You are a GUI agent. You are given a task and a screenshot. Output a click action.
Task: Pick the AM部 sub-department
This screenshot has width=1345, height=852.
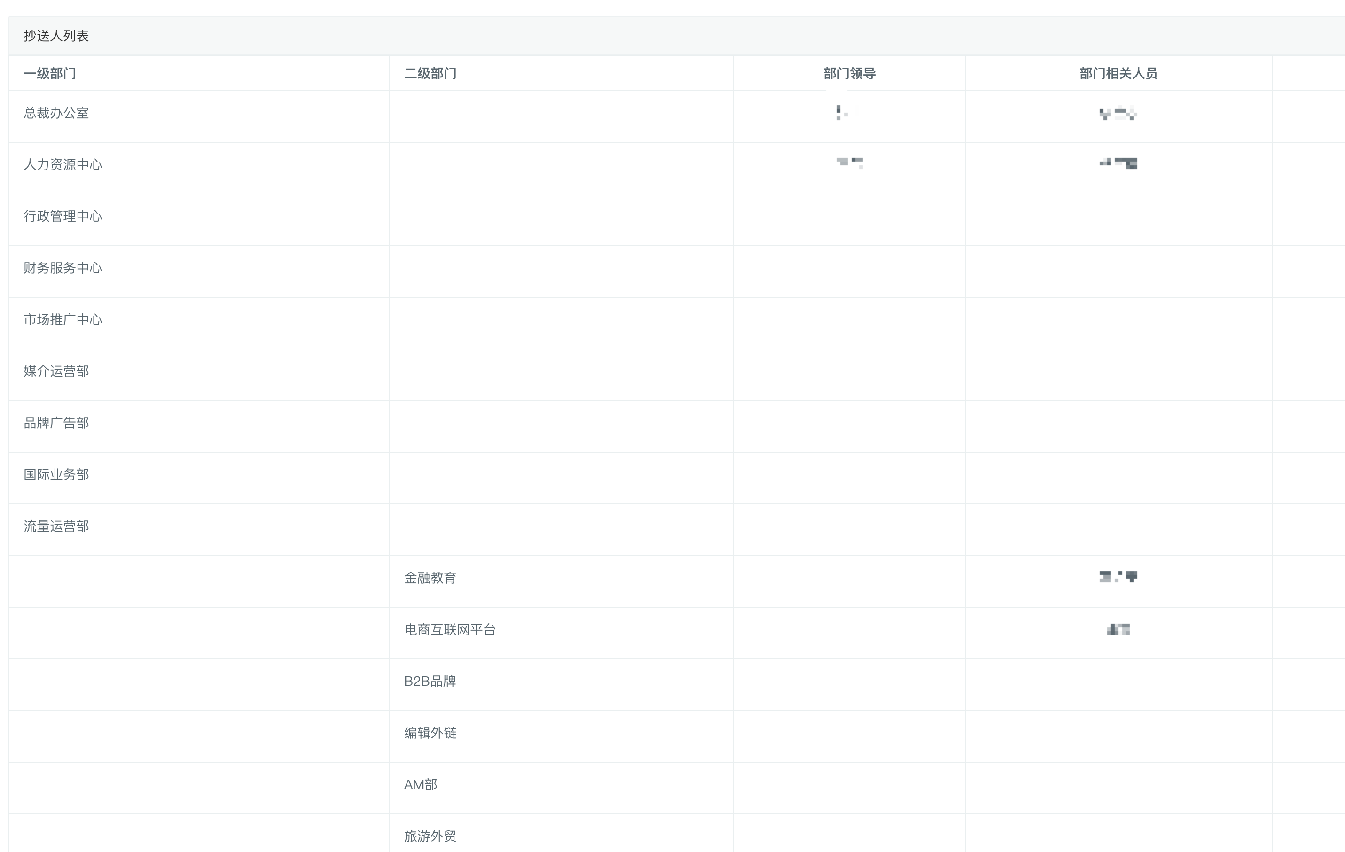421,784
